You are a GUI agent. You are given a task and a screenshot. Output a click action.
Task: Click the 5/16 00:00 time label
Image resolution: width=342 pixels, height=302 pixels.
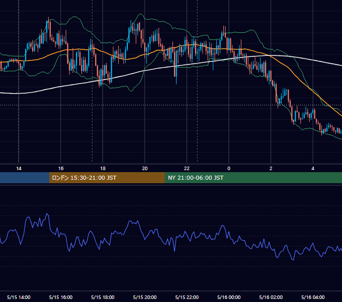point(229,297)
